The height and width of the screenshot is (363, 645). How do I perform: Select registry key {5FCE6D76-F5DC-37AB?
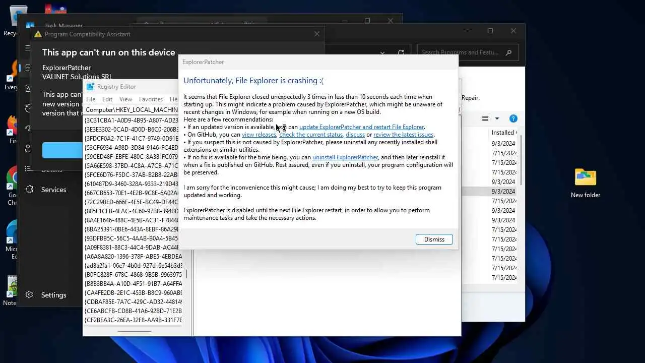click(132, 175)
